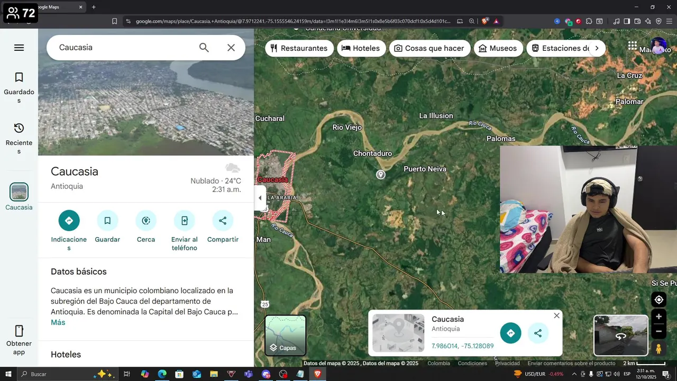Click the Caucasia city map label
677x381 pixels.
click(272, 180)
